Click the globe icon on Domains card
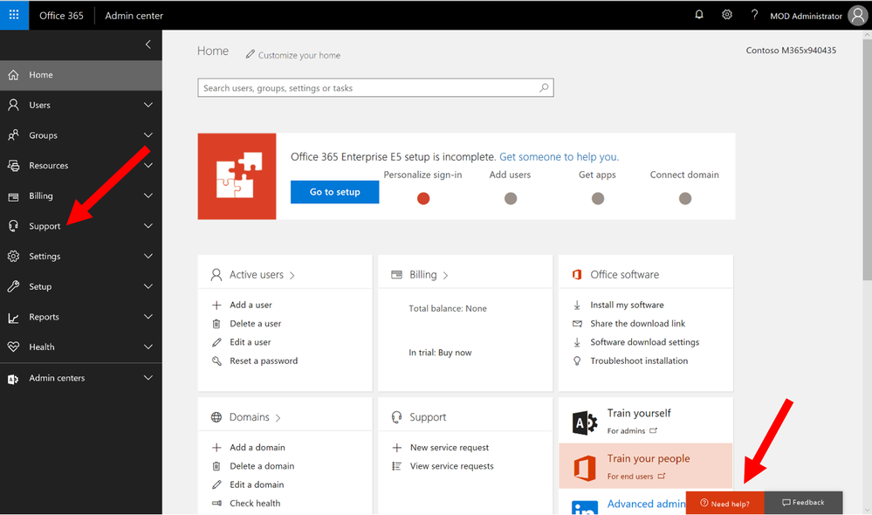Viewport: 872px width, 515px height. point(216,417)
